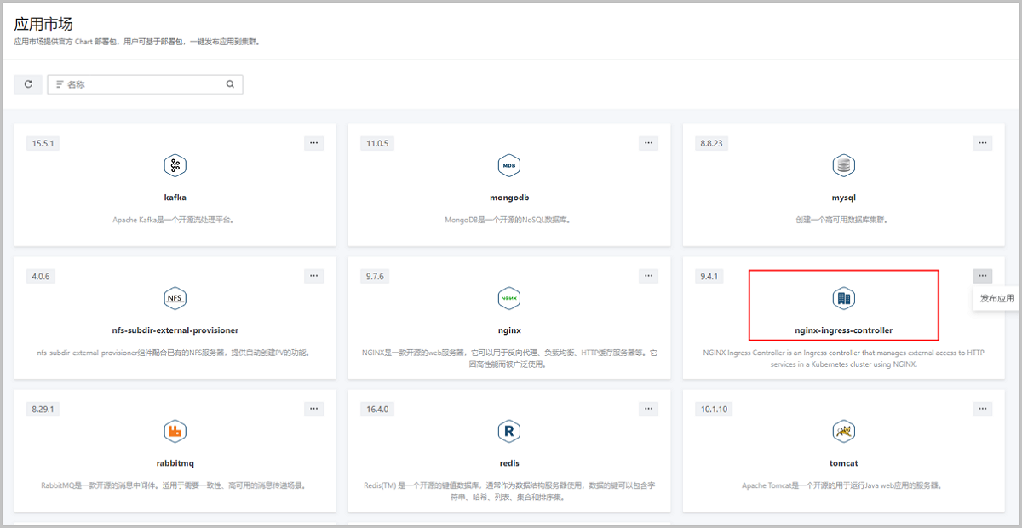Screen dimensions: 1022x528
Task: Open more options menu on tomcat card
Action: coord(983,409)
